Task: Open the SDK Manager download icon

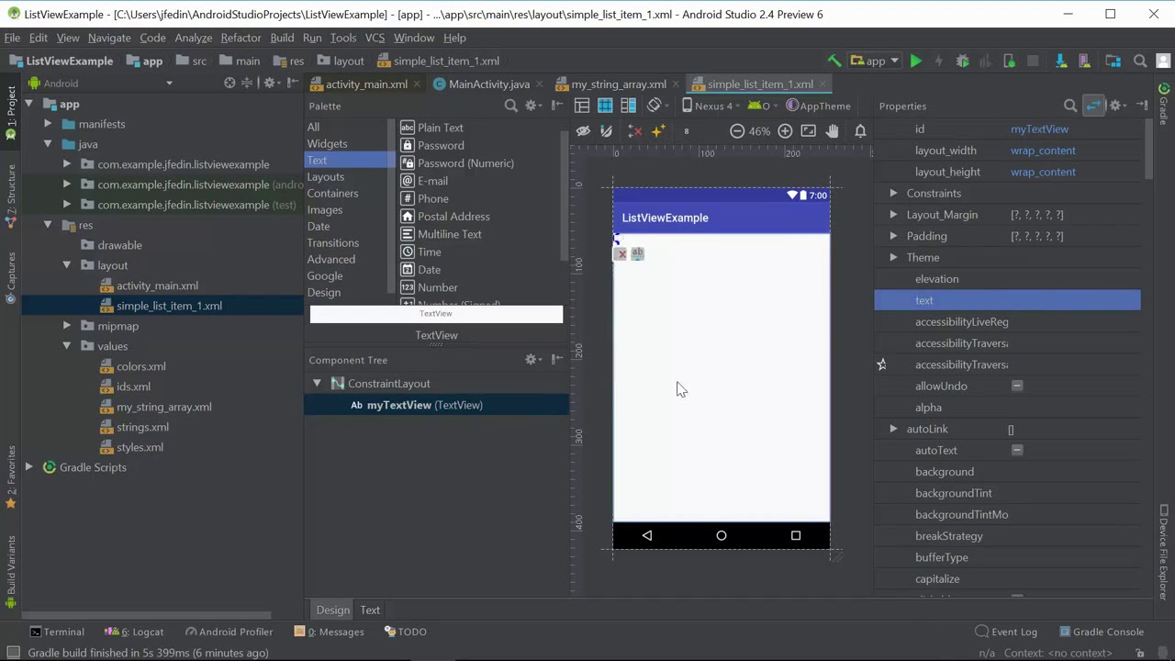Action: 1061,61
